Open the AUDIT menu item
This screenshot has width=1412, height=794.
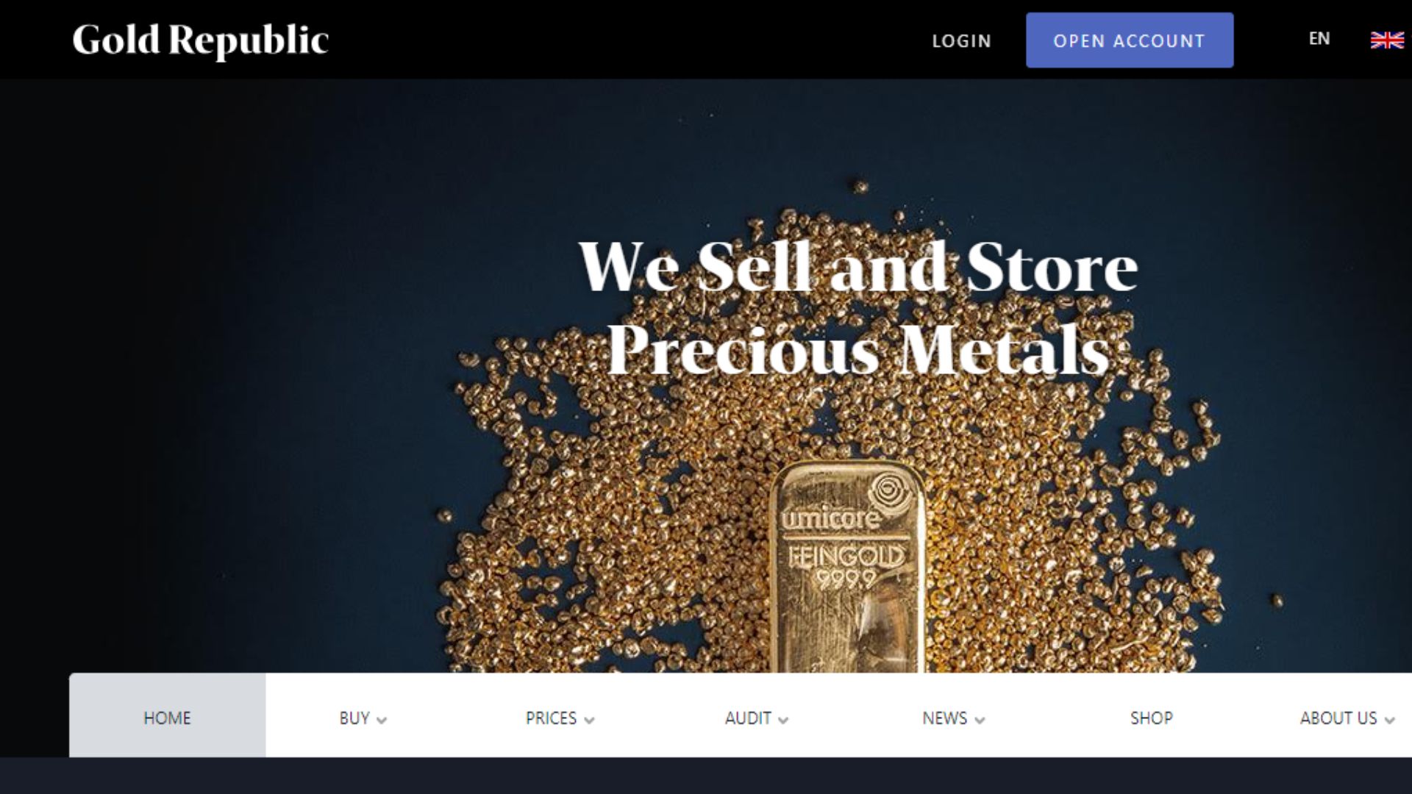748,718
